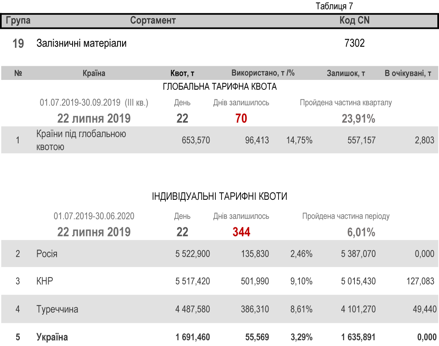Select the "В очікувані, т" header
The width and height of the screenshot is (439, 346).
(x=408, y=73)
